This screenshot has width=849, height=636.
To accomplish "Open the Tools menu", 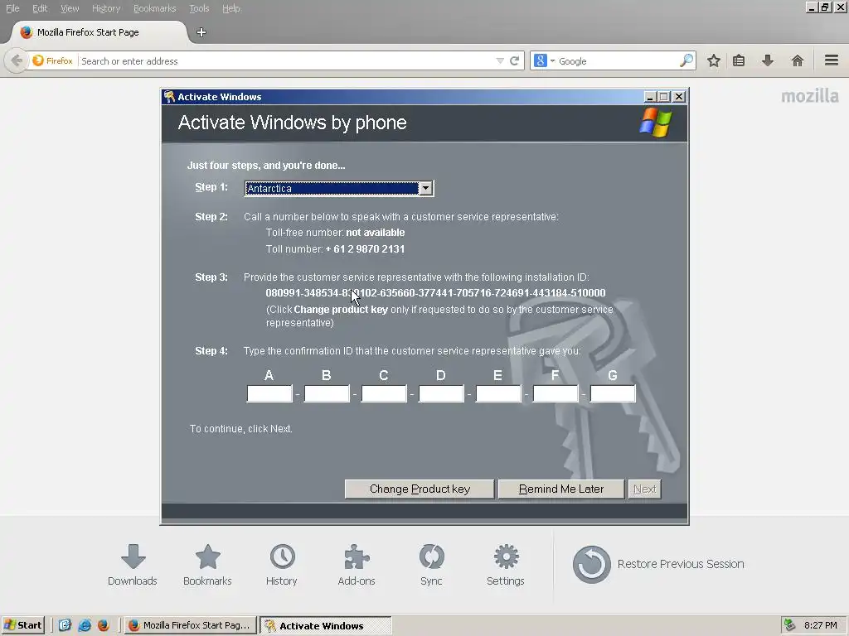I will coord(199,8).
